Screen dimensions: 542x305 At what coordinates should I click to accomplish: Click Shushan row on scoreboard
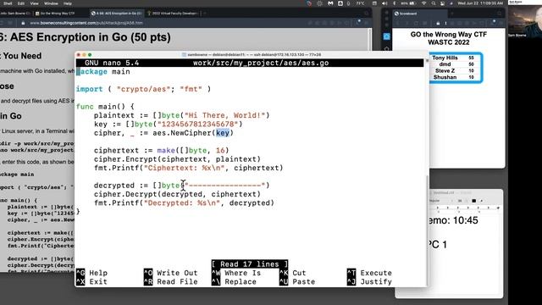(453, 77)
